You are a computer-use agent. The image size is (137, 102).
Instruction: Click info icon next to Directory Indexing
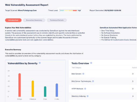click(88, 96)
